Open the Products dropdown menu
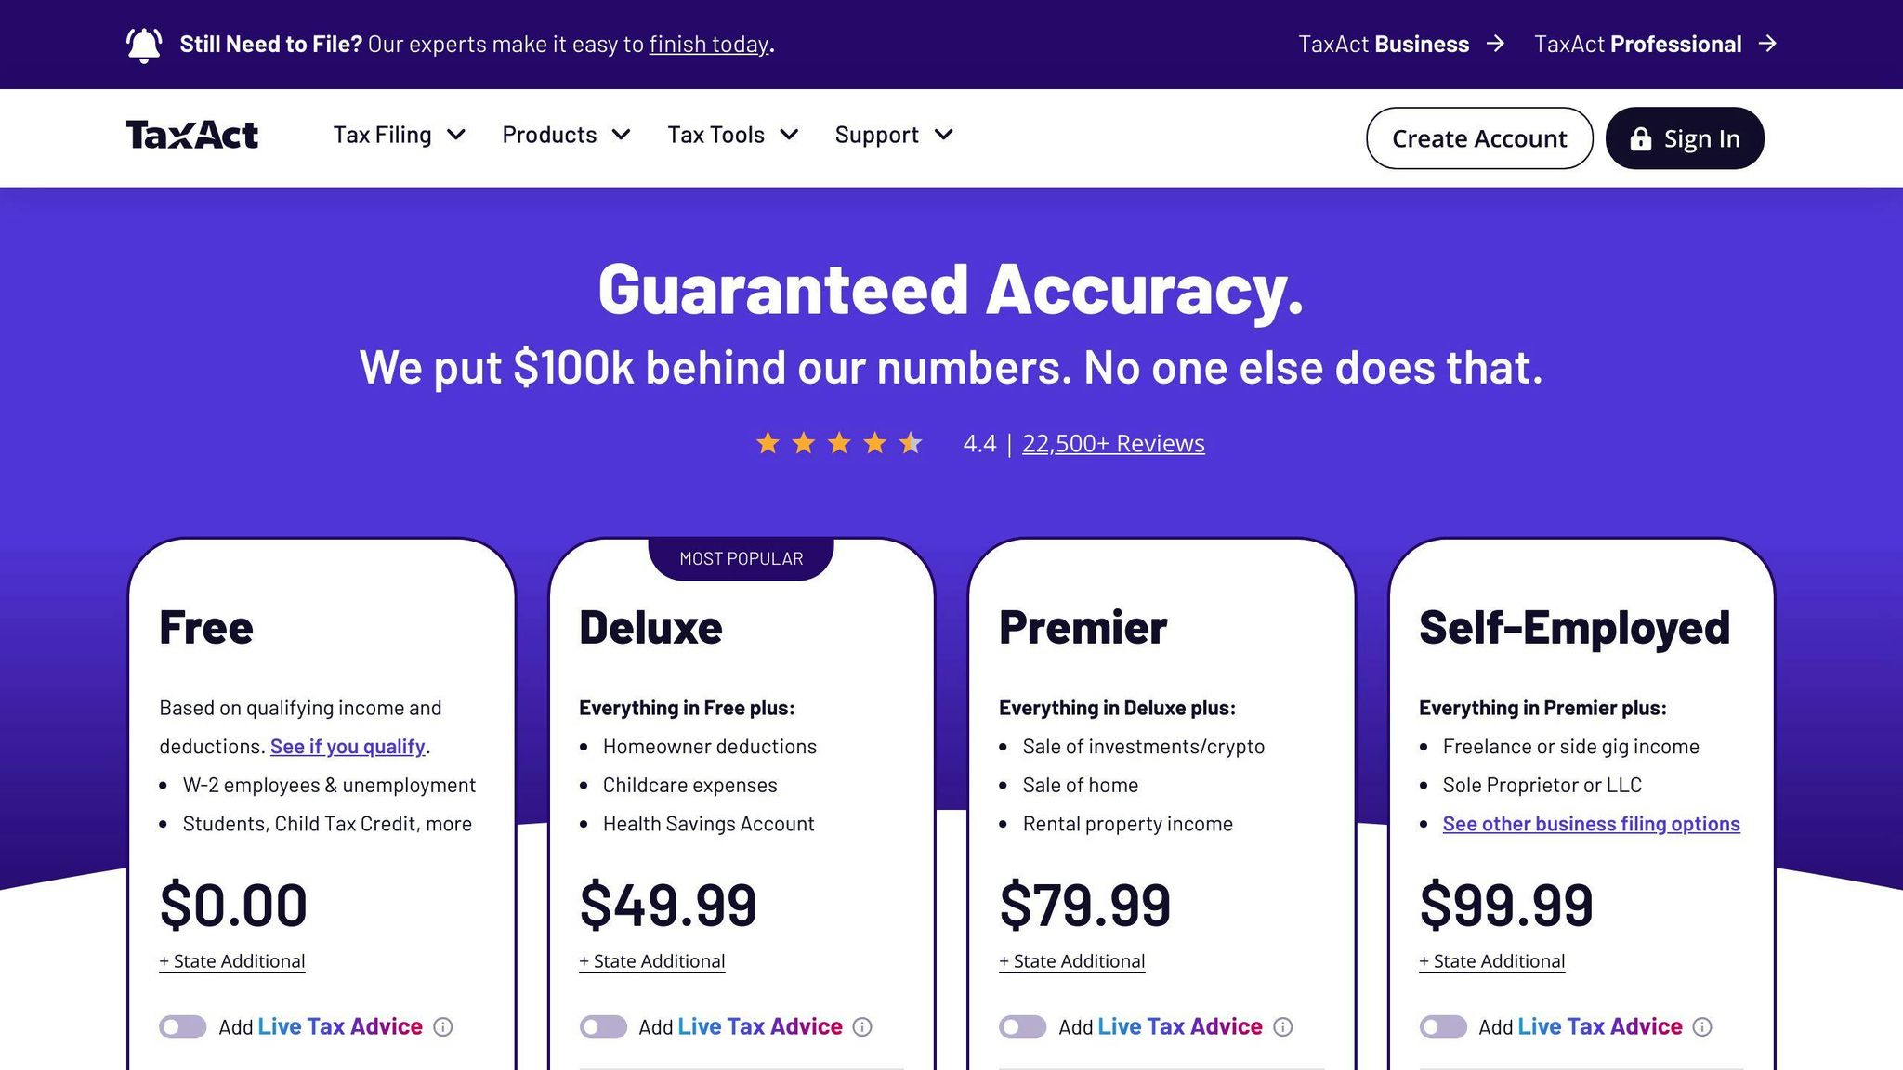 [567, 136]
